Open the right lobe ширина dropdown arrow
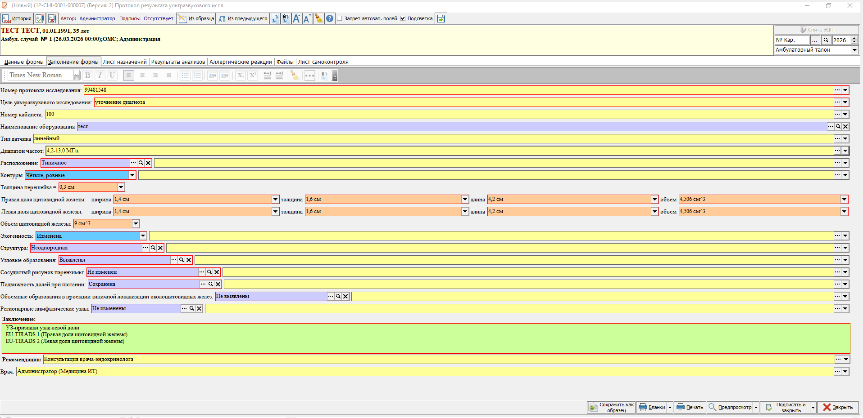The height and width of the screenshot is (418, 863). click(275, 199)
